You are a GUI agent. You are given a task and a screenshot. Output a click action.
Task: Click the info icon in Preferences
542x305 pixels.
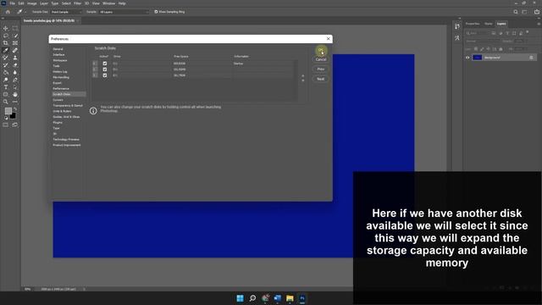93,111
